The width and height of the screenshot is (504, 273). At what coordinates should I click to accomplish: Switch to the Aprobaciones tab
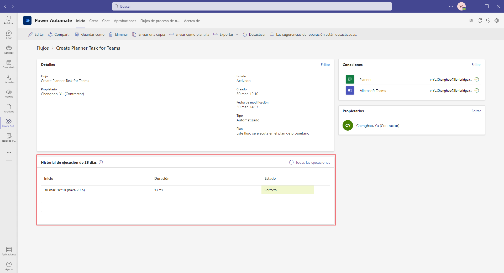125,21
